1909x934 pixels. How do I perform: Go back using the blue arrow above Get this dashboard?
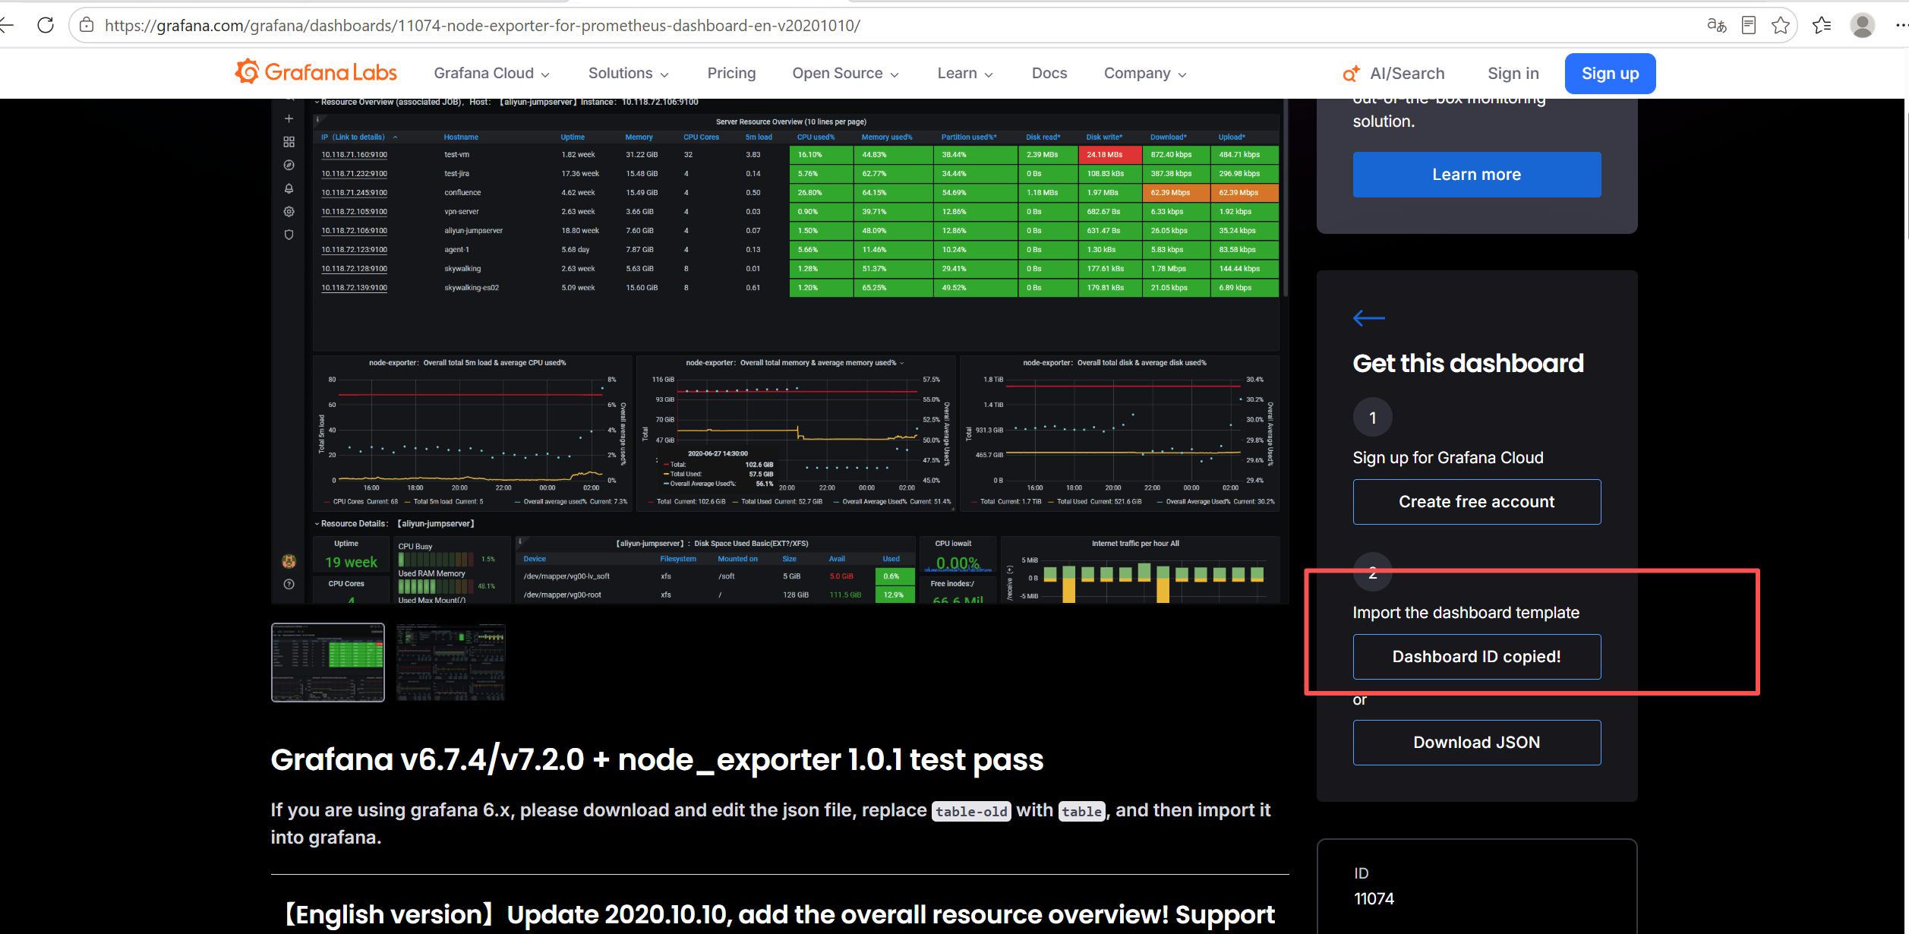point(1368,318)
